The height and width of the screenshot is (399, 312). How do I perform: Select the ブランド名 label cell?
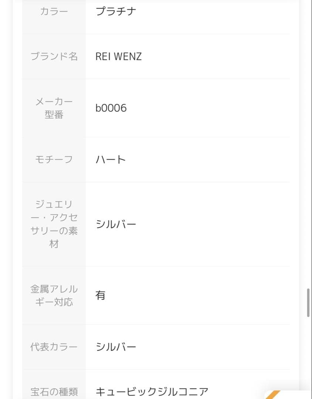point(54,57)
